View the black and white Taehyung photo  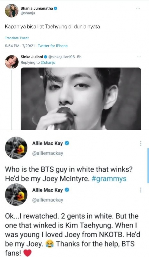tap(81, 99)
